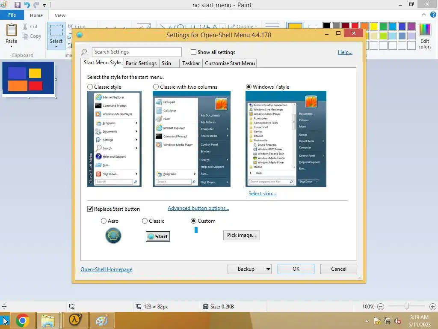Select the Start Menu Style tab

[102, 63]
